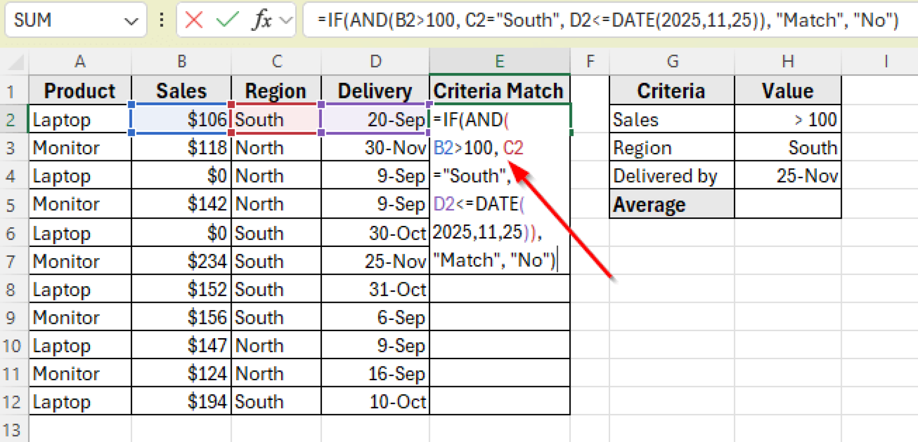The width and height of the screenshot is (918, 442).
Task: Select cell B2 containing $106
Action: click(x=181, y=119)
